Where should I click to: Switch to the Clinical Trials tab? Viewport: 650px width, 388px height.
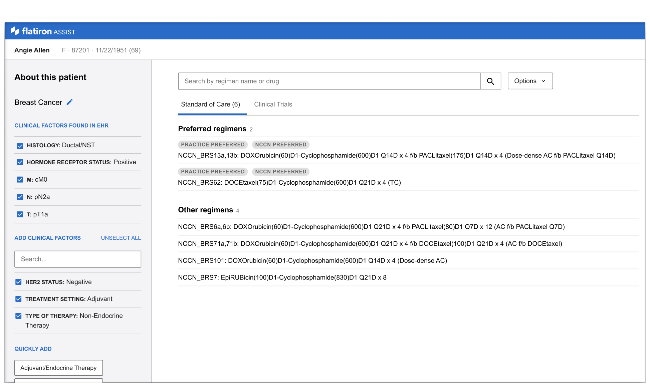(x=273, y=105)
